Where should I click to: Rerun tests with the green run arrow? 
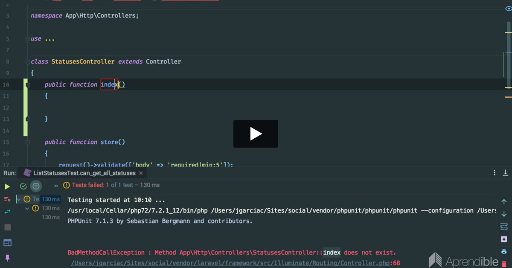click(x=7, y=186)
